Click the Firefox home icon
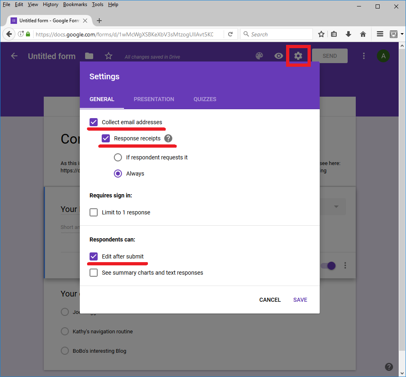Image resolution: width=406 pixels, height=377 pixels. (x=363, y=34)
